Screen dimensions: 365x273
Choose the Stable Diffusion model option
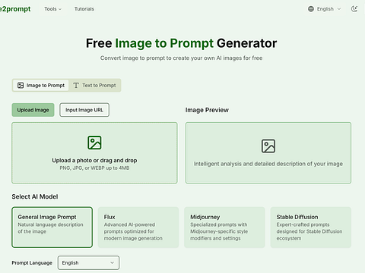[311, 227]
